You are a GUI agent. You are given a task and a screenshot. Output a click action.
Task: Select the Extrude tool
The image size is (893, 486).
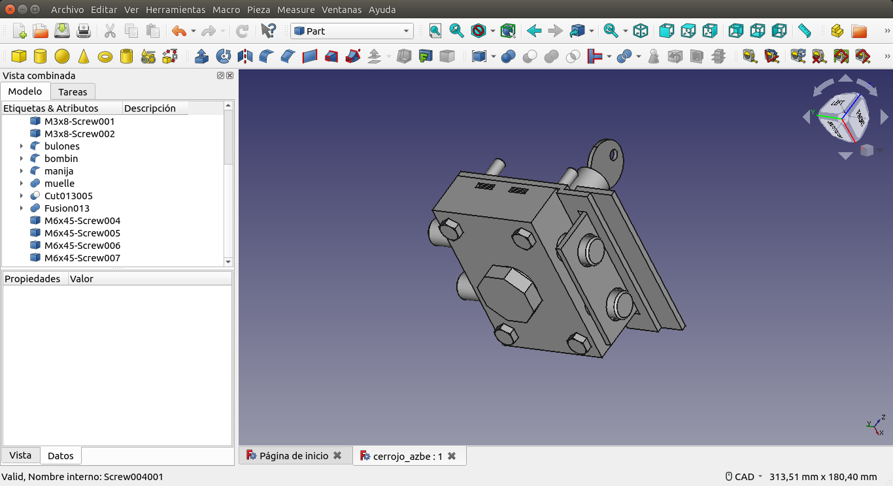[202, 57]
